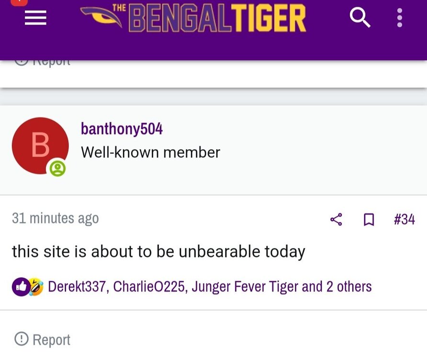Click the purple thumbs-up reaction icon
Screen dimensions: 427x359
[21, 287]
